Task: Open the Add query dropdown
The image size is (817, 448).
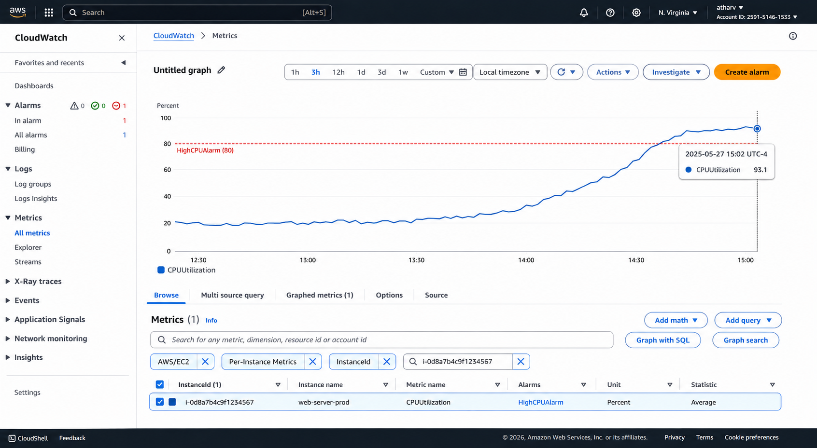Action: click(x=748, y=320)
